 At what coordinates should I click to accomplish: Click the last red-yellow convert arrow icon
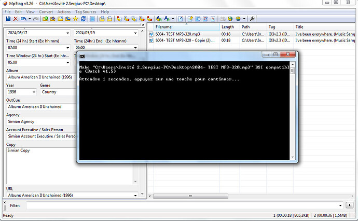coord(149,19)
